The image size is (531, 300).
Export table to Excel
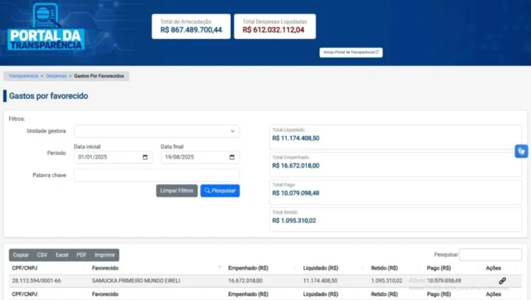[62, 255]
